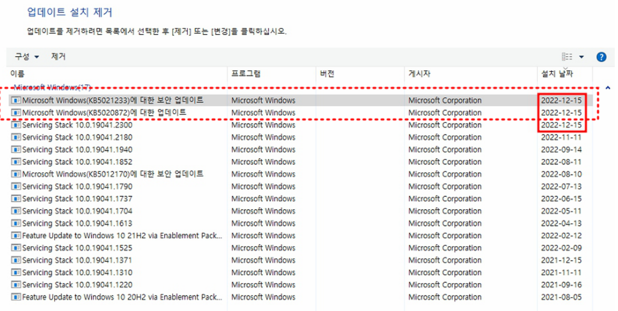Select Servicing Stack 10.0.19041.1704 name
This screenshot has width=618, height=311.
point(77,211)
